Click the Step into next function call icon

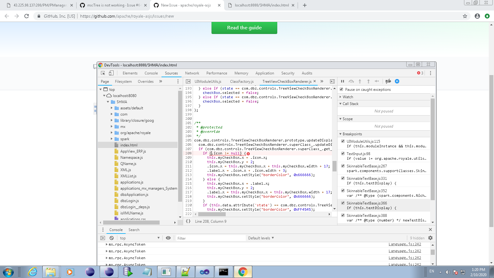[x=360, y=81]
